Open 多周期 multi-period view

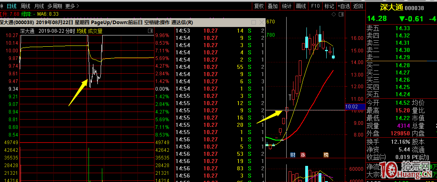click(55, 6)
